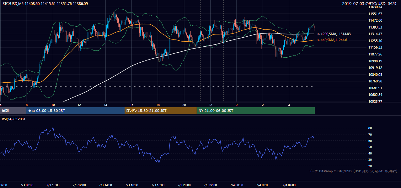Viewport: 401px width, 188px height.
Task: Select the ロンドン 15:30-21:00 JST session bar
Action: click(x=161, y=111)
